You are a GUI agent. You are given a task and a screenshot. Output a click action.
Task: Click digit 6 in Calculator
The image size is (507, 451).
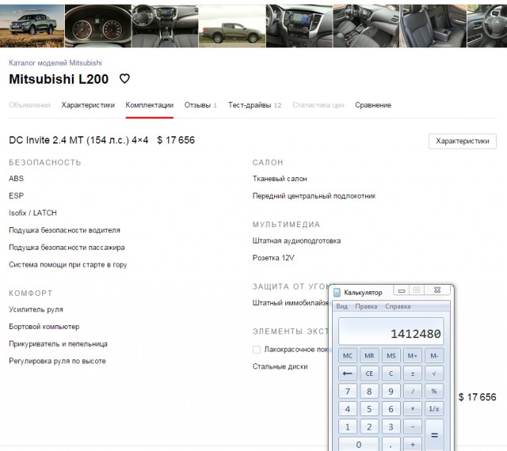391,409
